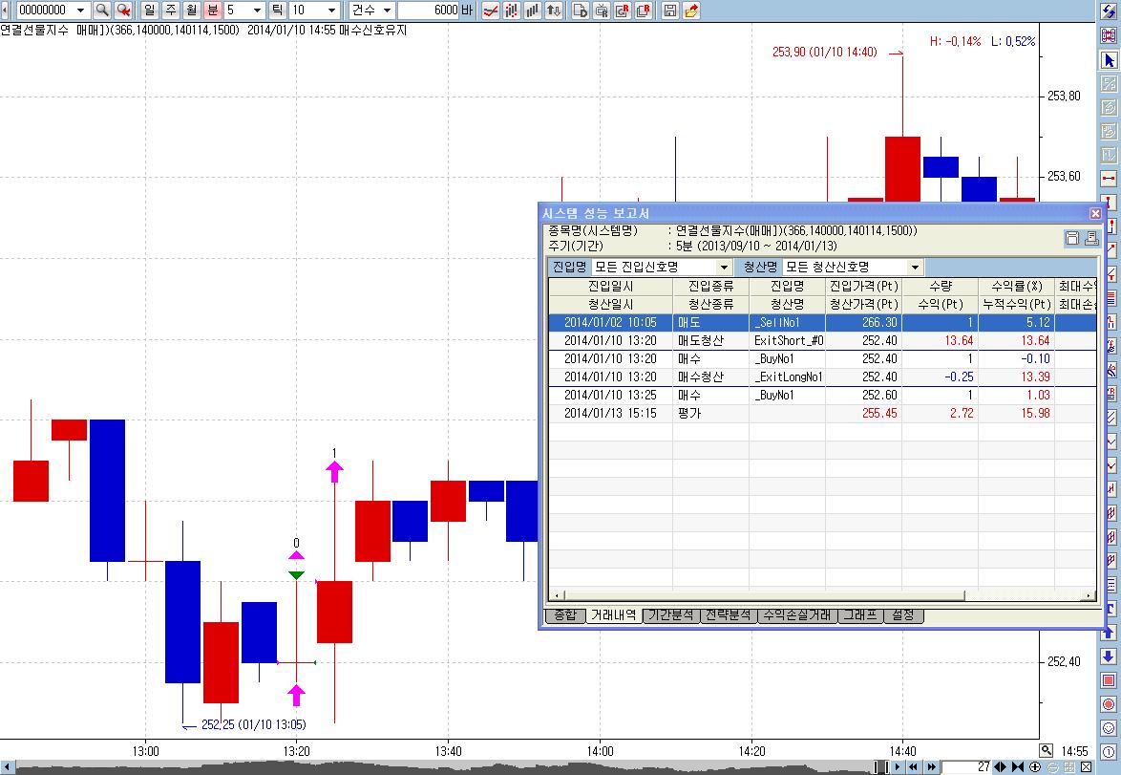Click the save diskette icon in the top toolbar
Screen dimensions: 1121x775
pyautogui.click(x=670, y=11)
